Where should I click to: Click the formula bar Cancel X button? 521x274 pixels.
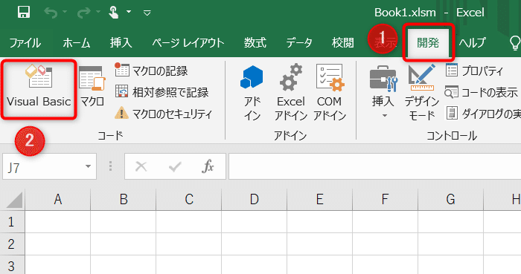141,166
